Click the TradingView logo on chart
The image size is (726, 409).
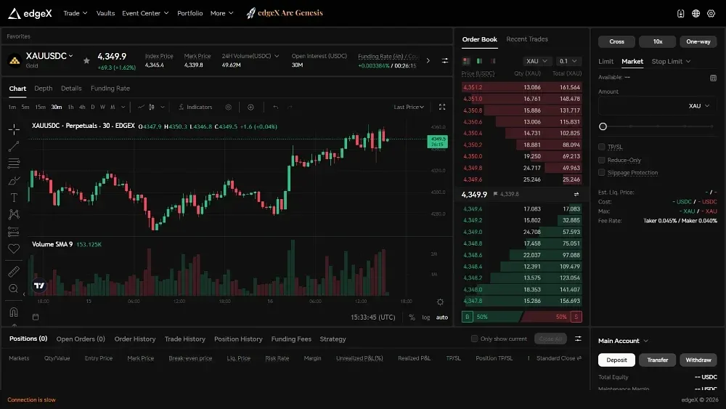pos(39,286)
